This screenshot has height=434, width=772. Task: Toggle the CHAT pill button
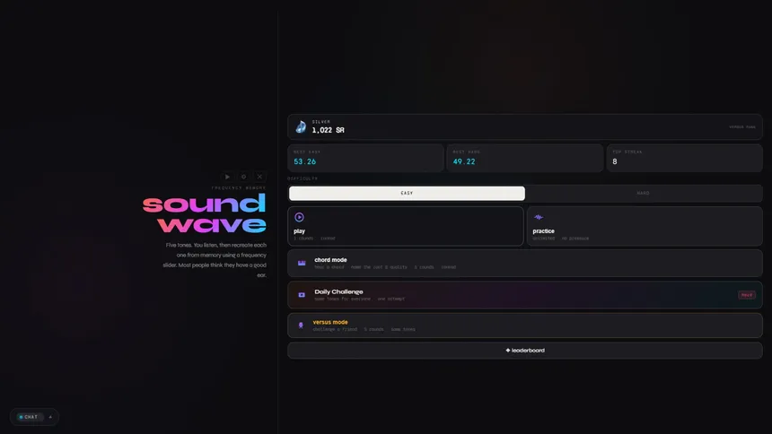click(x=29, y=417)
